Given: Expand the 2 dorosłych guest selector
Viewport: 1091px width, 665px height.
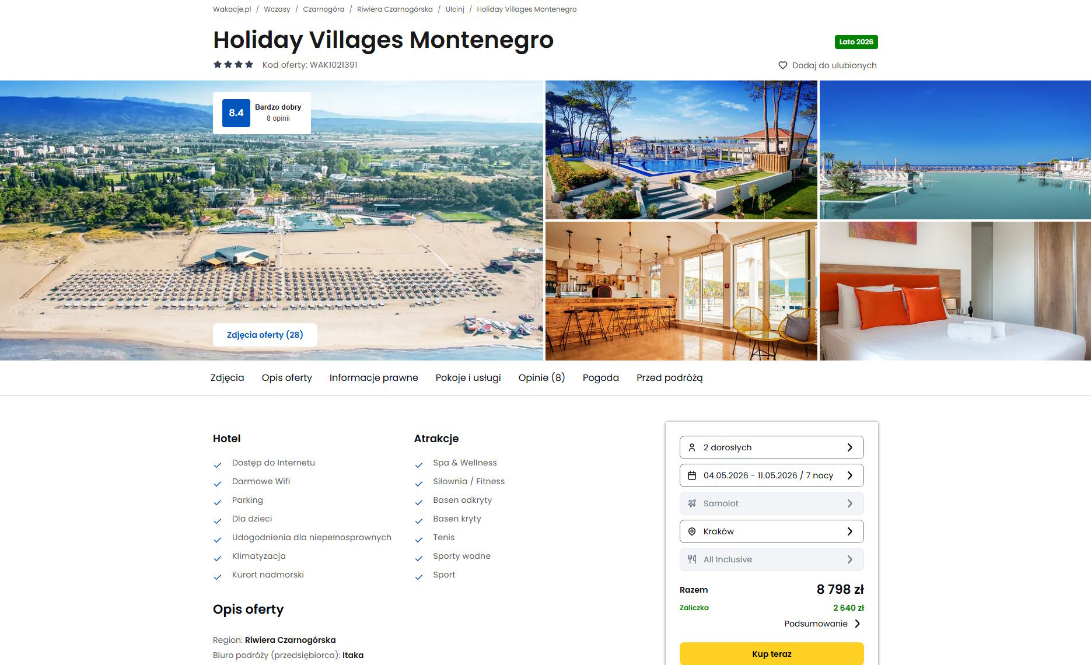Looking at the screenshot, I should point(771,447).
